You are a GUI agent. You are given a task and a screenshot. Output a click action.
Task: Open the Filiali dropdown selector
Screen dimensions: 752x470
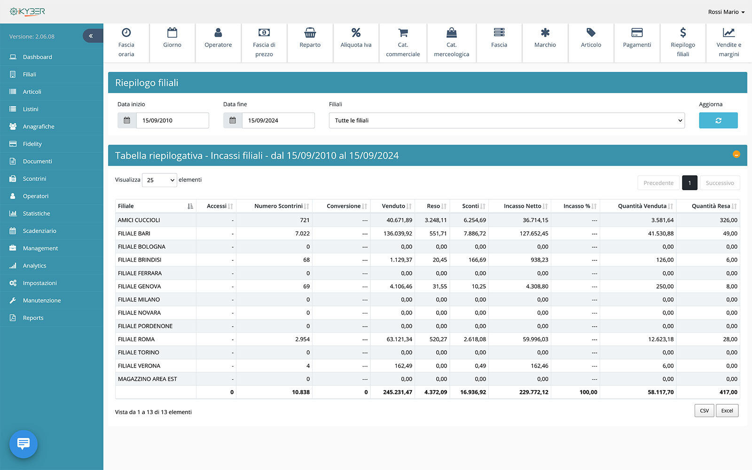click(x=507, y=120)
